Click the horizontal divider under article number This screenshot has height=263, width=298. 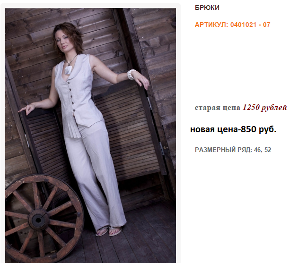pos(246,38)
